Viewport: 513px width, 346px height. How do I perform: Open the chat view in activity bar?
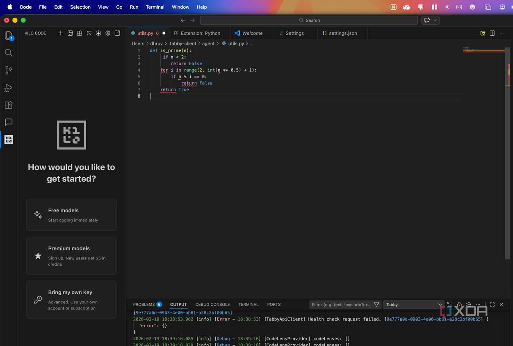tap(9, 122)
